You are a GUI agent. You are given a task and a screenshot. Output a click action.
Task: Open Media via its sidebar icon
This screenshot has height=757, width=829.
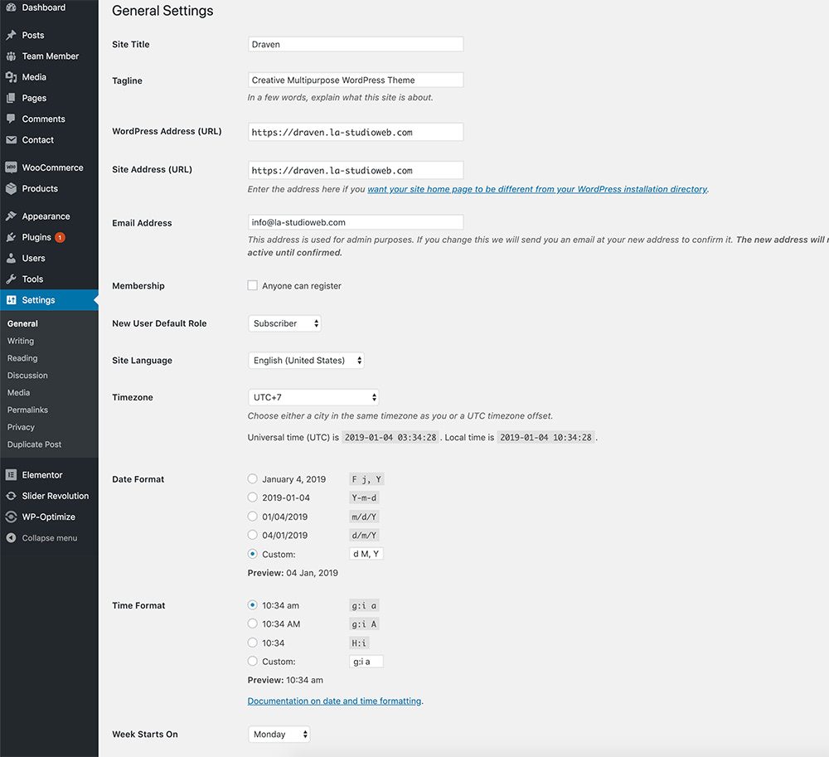pos(11,77)
